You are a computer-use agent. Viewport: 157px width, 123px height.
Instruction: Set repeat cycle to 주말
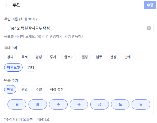tap(39, 89)
